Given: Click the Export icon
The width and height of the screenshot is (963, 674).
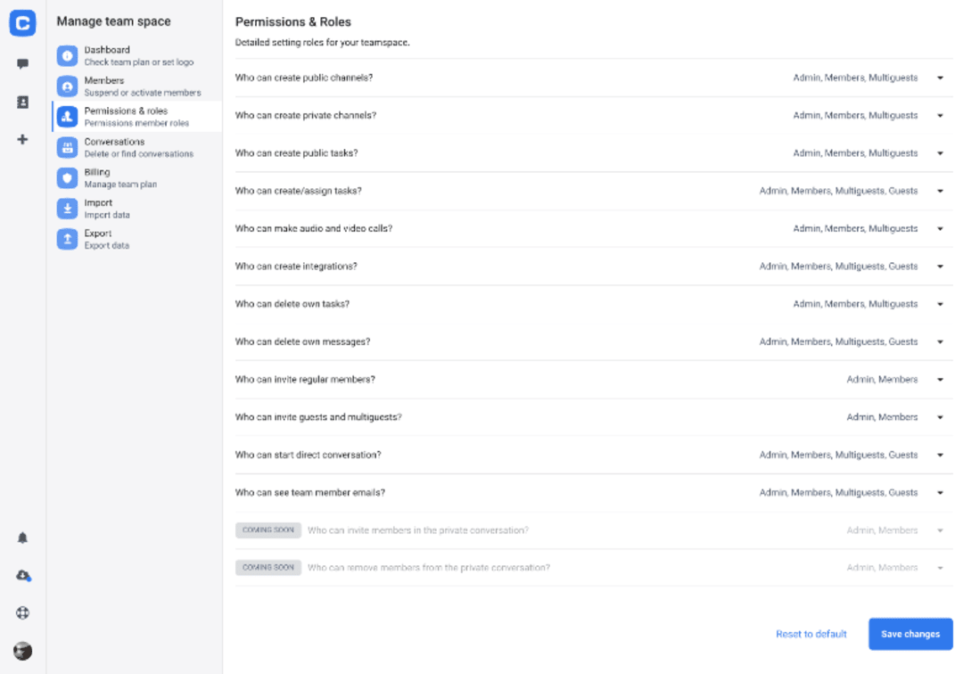Looking at the screenshot, I should (67, 239).
